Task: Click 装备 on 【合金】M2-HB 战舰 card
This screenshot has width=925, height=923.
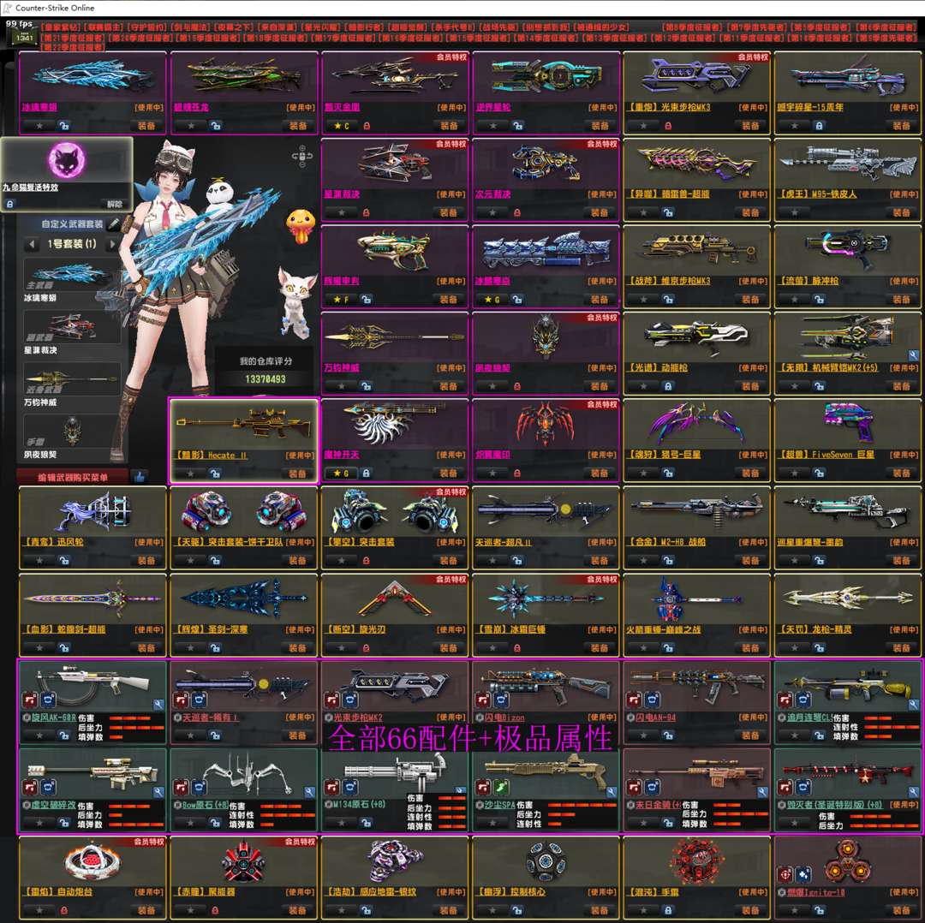Action: (x=750, y=560)
